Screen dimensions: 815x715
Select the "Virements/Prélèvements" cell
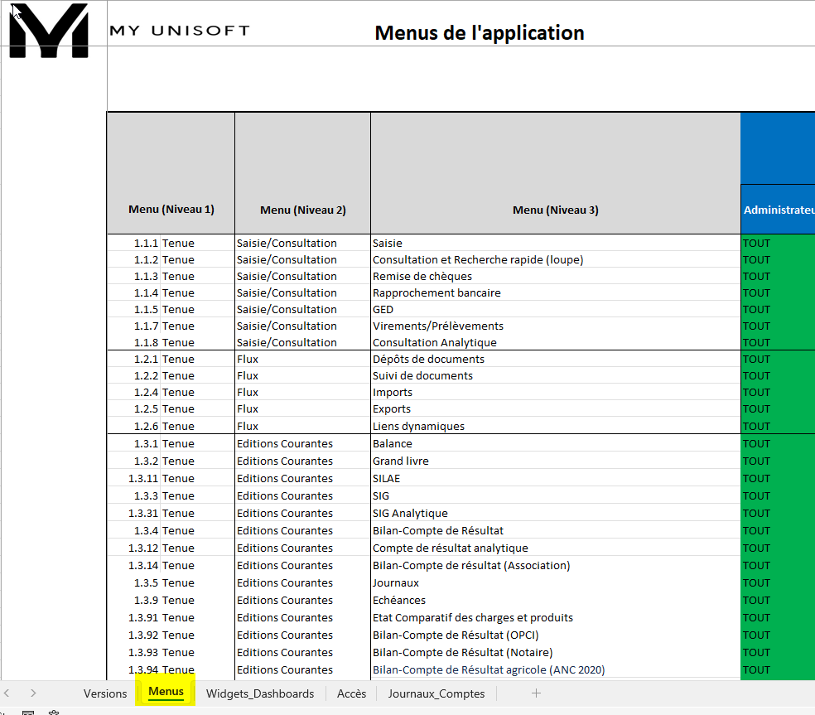coord(556,326)
